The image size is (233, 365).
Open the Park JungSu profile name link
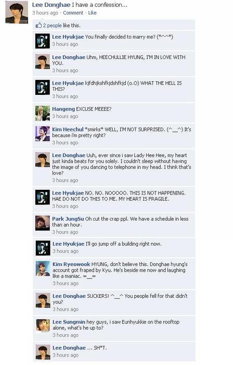68,219
